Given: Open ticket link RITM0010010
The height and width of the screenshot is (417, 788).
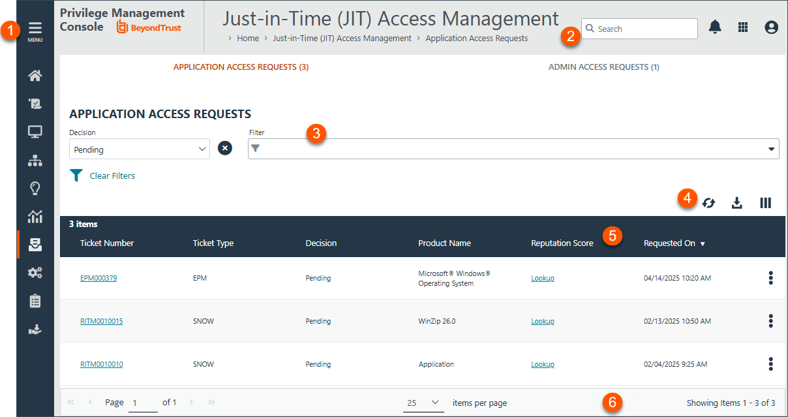Looking at the screenshot, I should [x=101, y=364].
